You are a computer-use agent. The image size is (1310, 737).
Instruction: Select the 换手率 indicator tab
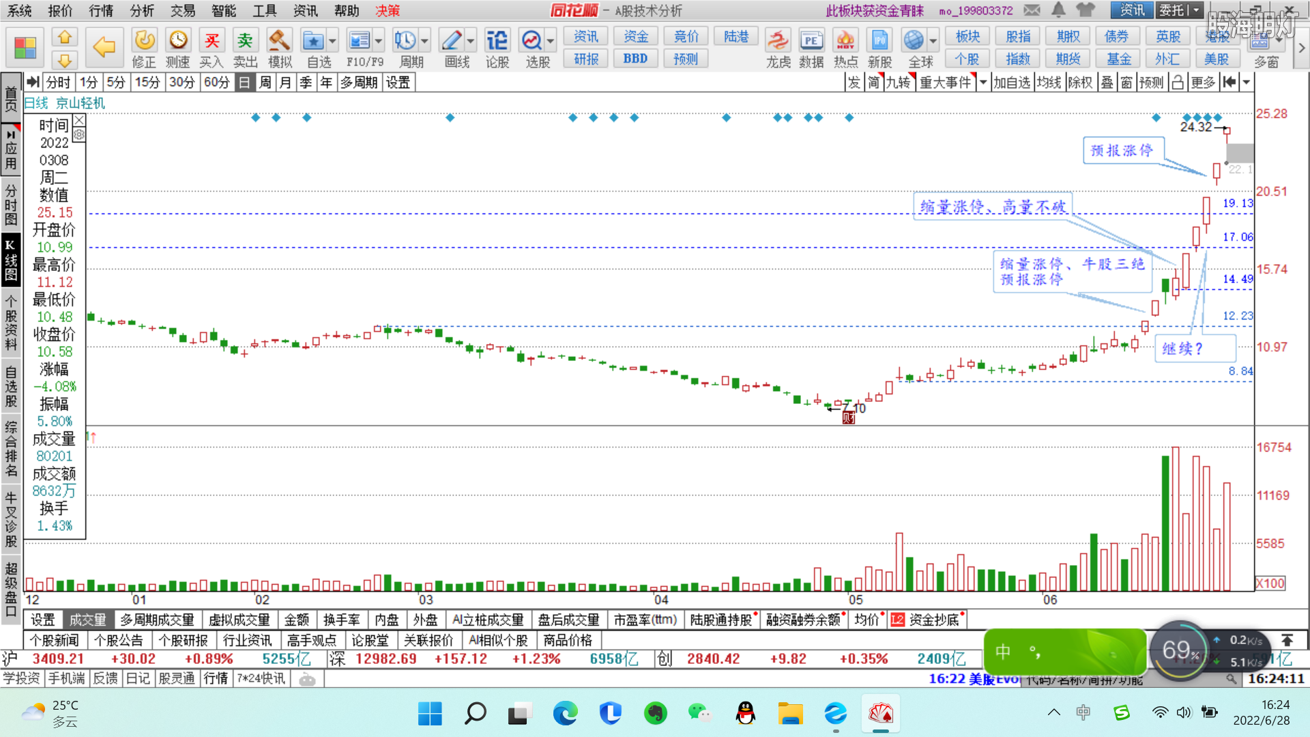(x=342, y=620)
